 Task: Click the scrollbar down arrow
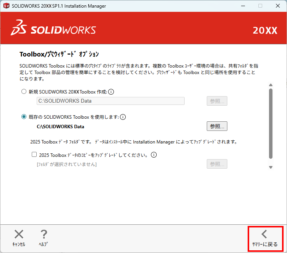pyautogui.click(x=271, y=167)
